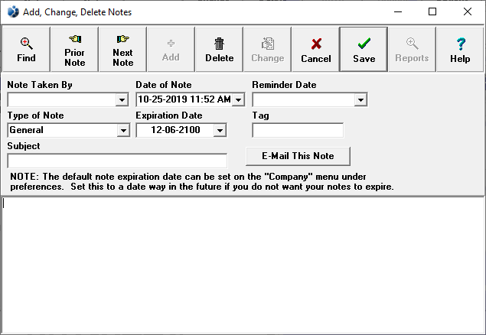Focus the Tag input field
The width and height of the screenshot is (486, 335).
point(298,131)
